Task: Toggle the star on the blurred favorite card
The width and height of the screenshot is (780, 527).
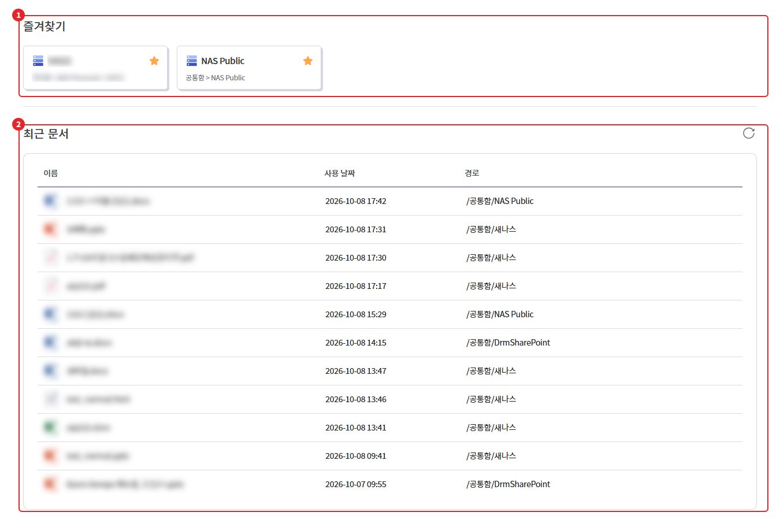Action: coord(154,61)
